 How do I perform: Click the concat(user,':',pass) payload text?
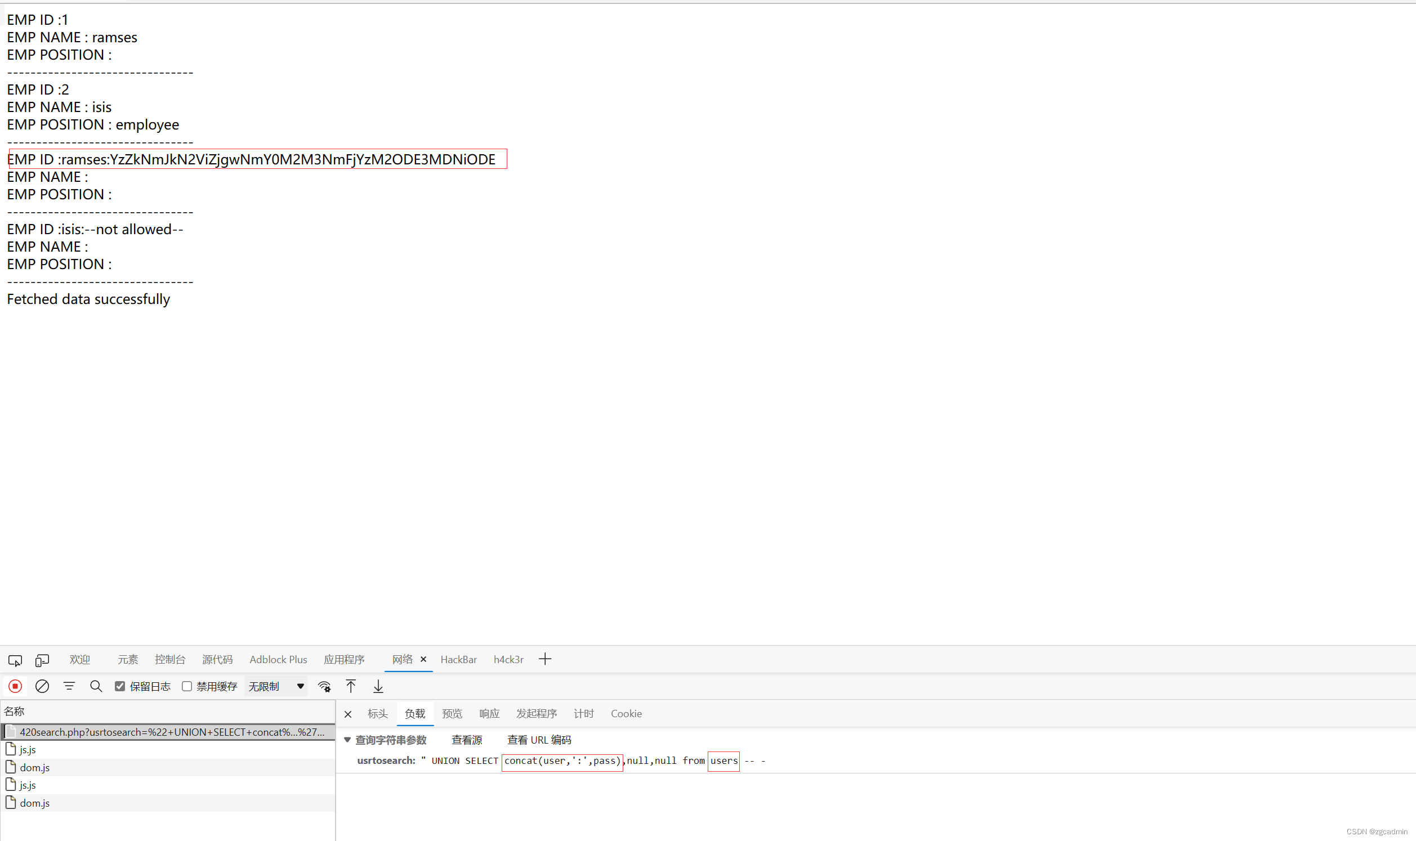pos(562,761)
